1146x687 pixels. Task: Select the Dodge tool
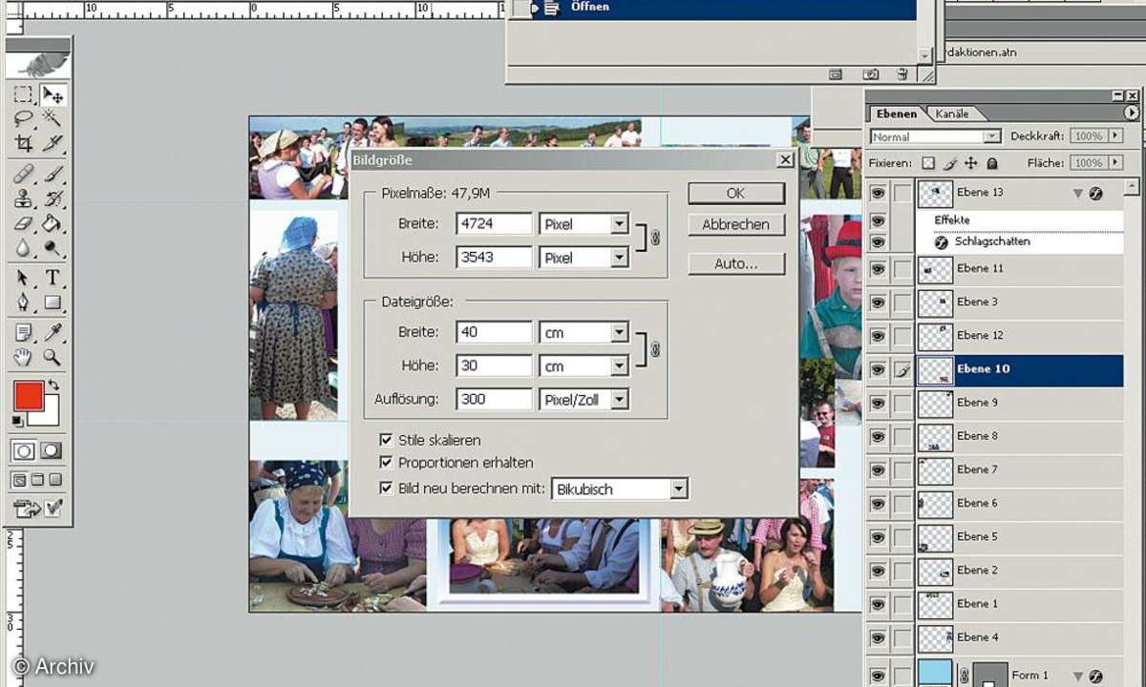coord(53,248)
